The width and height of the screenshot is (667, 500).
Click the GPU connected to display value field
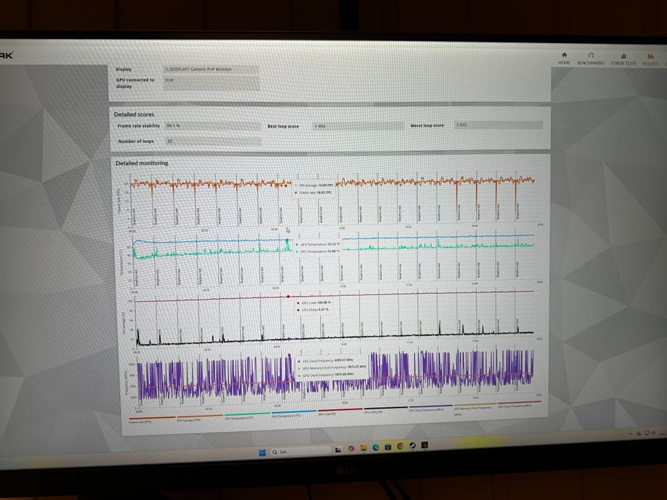(211, 83)
